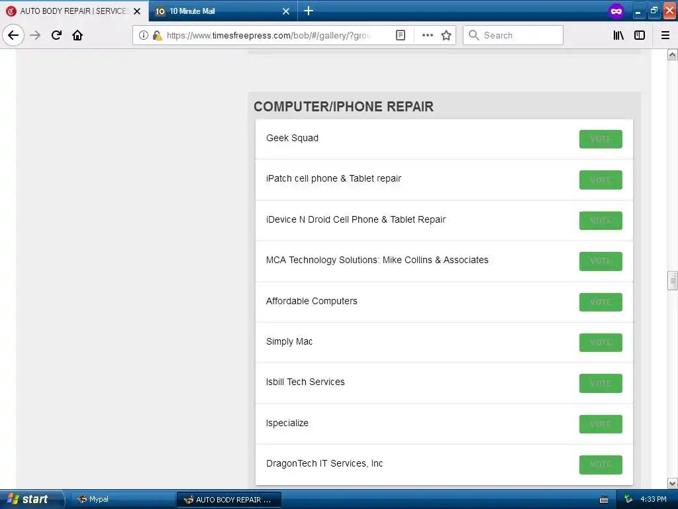This screenshot has width=678, height=509.
Task: Bookmark this page with the star
Action: (x=446, y=35)
